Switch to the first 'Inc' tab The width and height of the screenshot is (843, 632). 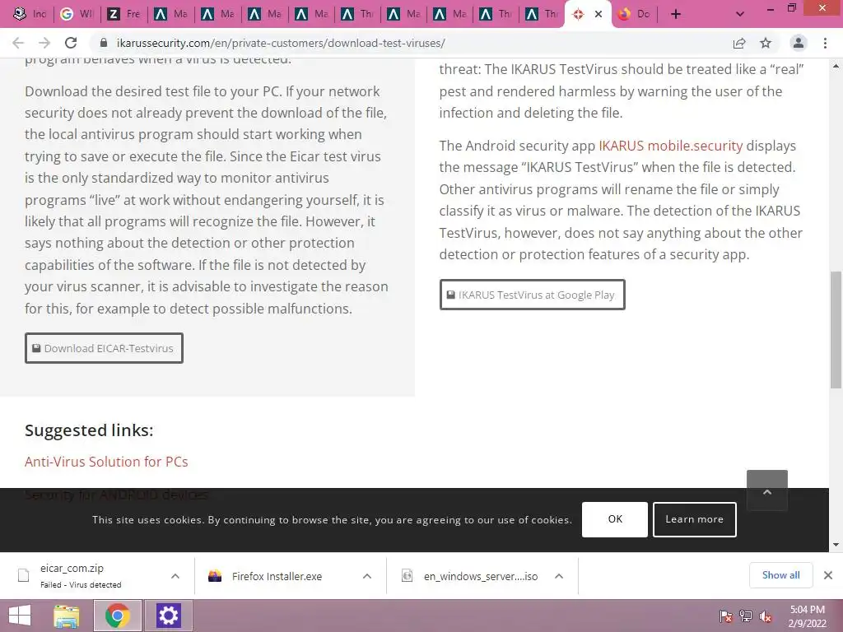pyautogui.click(x=30, y=14)
